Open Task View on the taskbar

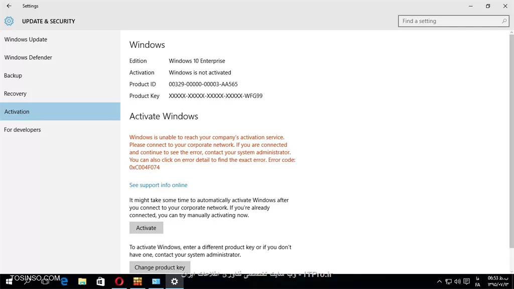[x=46, y=281]
